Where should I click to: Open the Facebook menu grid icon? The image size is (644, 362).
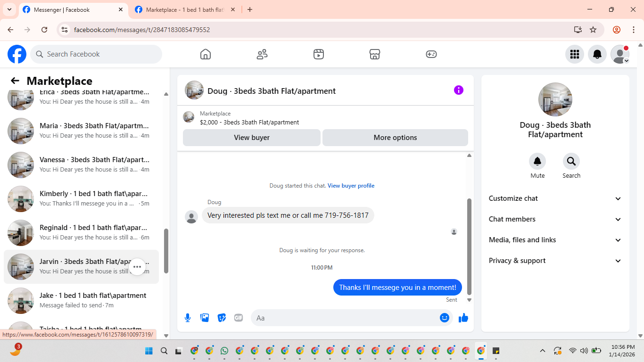point(575,54)
